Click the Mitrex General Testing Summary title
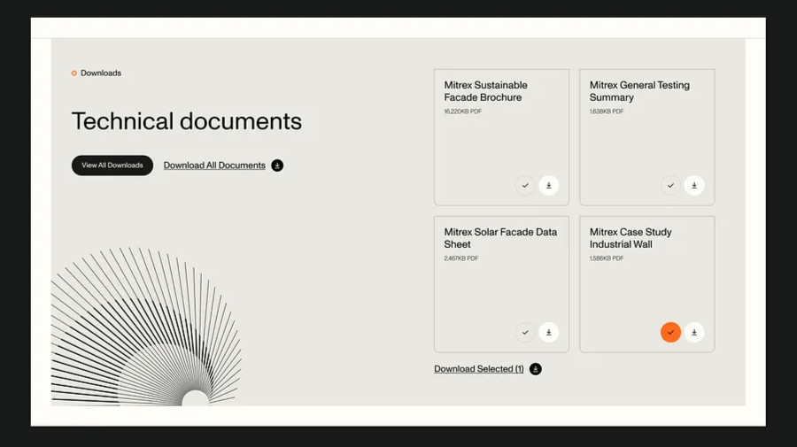The image size is (797, 447). click(639, 91)
